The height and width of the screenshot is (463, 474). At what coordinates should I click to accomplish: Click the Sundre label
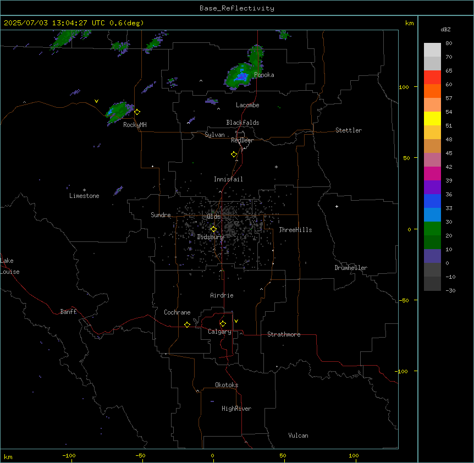coord(161,215)
